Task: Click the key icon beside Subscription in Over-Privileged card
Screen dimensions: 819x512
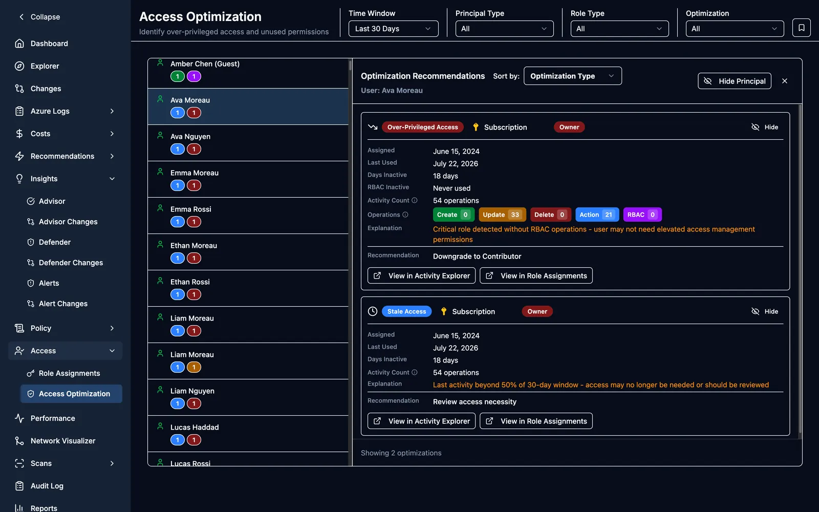Action: point(476,127)
